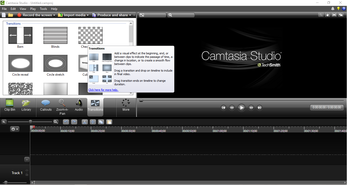Open the Edit menu

[13, 9]
